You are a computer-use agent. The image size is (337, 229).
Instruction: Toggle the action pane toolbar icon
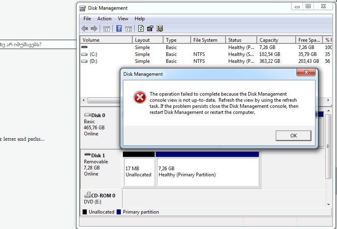[x=129, y=28]
